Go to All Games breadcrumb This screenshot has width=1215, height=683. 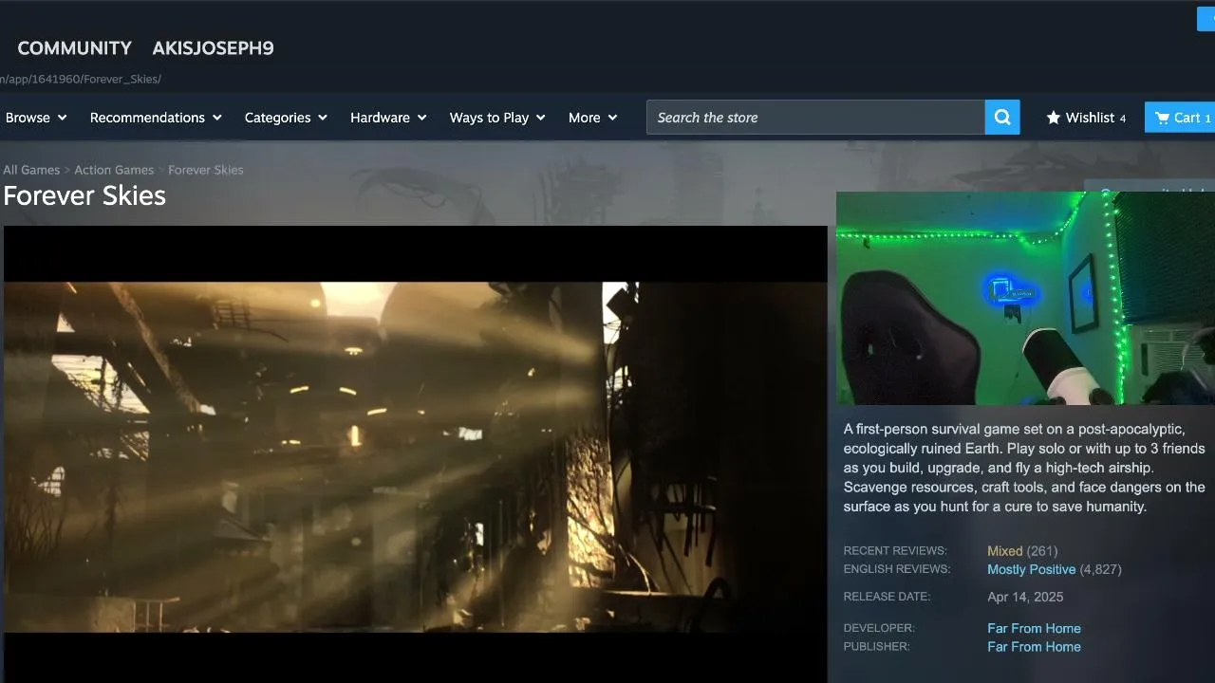coord(31,170)
